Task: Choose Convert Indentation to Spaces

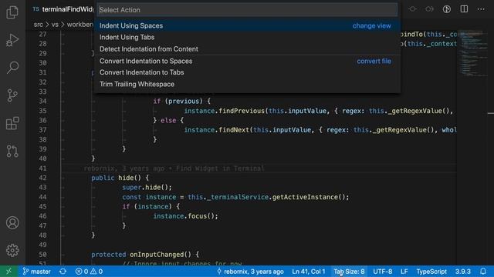Action: tap(247, 61)
